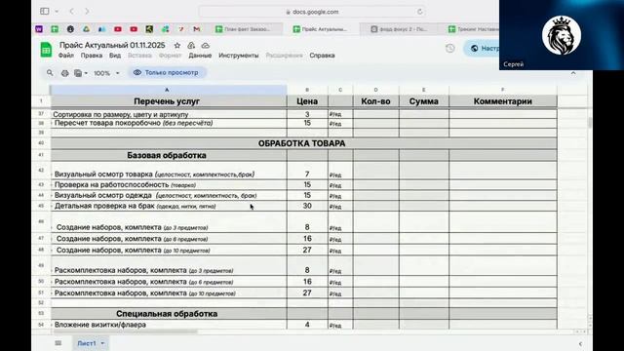Select the "Специальная обработка" cell
The image size is (624, 351).
pyautogui.click(x=169, y=314)
